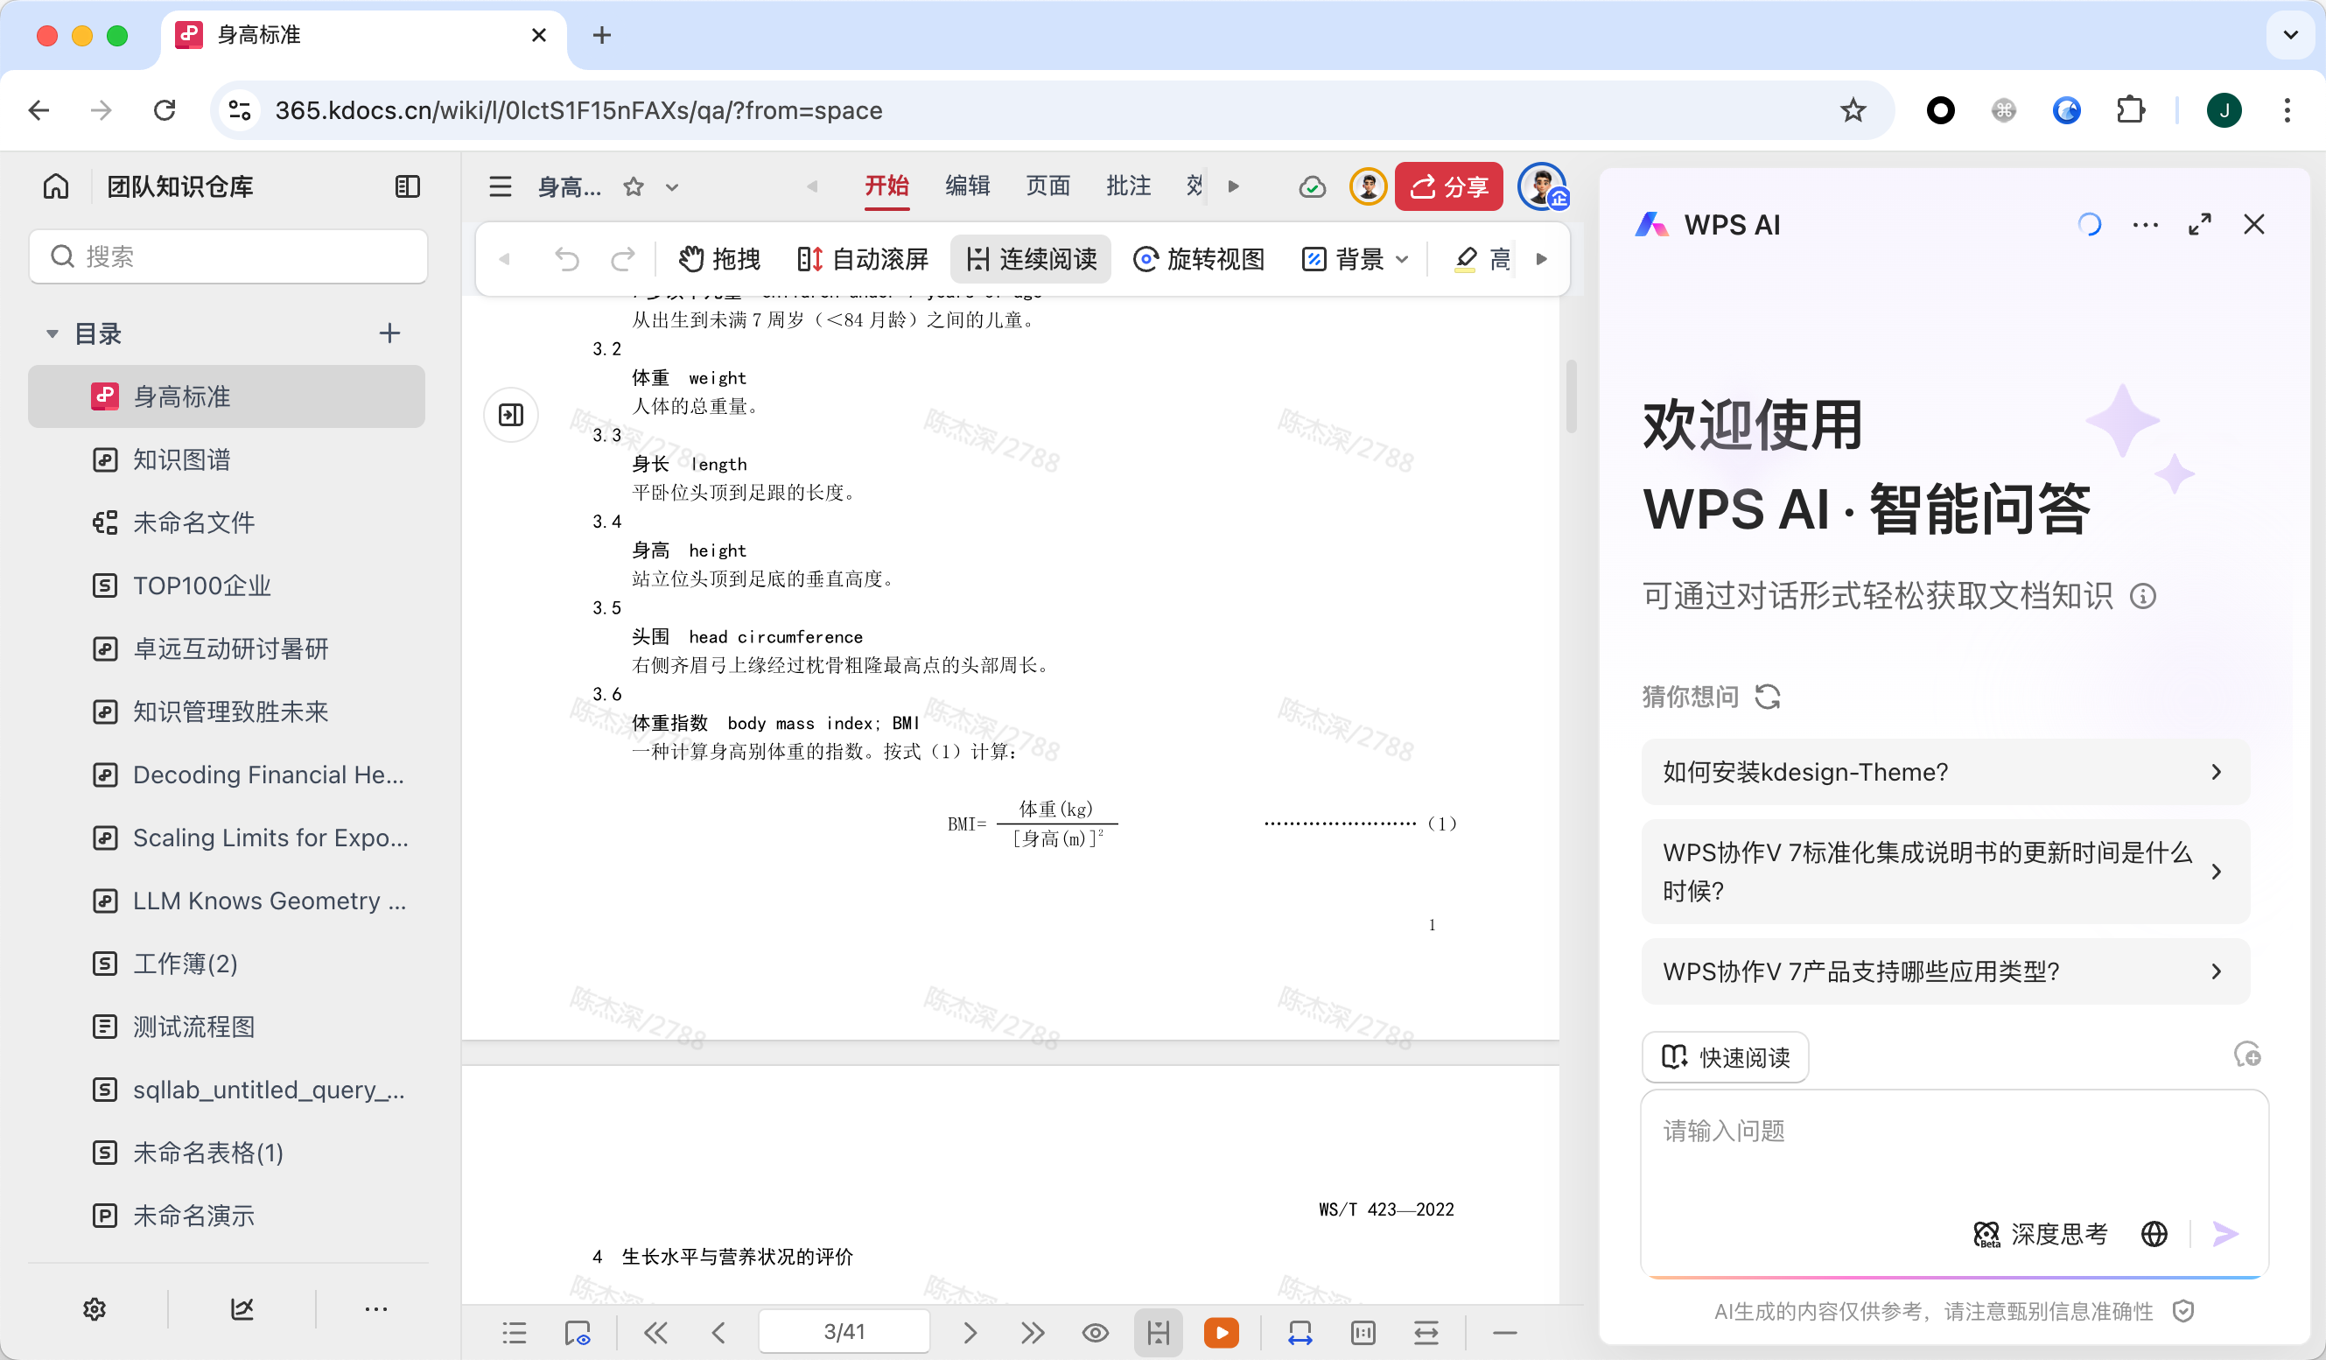
Task: Toggle continuous page layout in bottom bar
Action: pos(1158,1332)
